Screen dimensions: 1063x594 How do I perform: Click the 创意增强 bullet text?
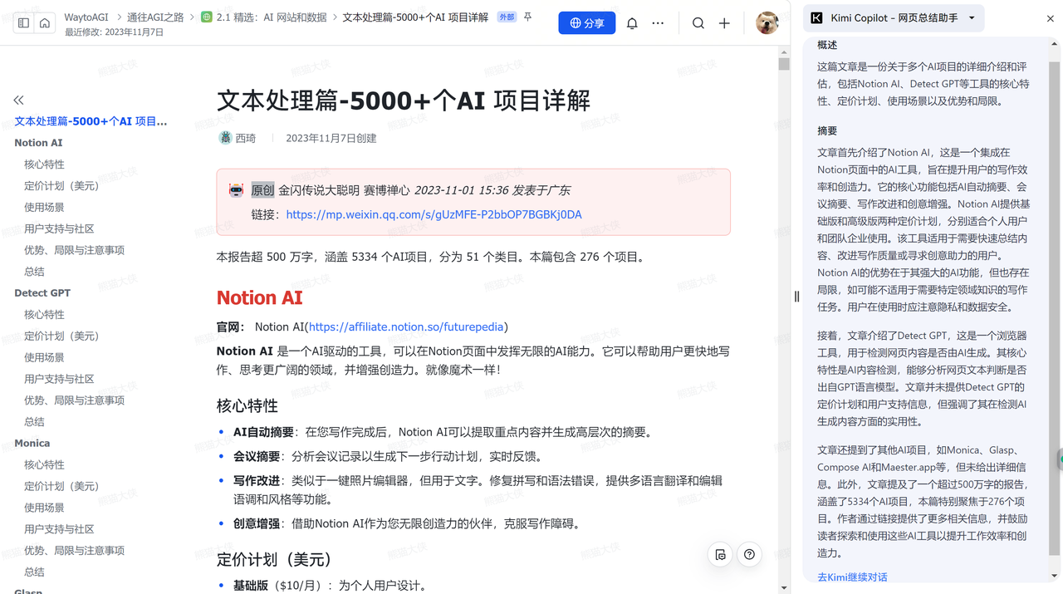[x=258, y=523]
